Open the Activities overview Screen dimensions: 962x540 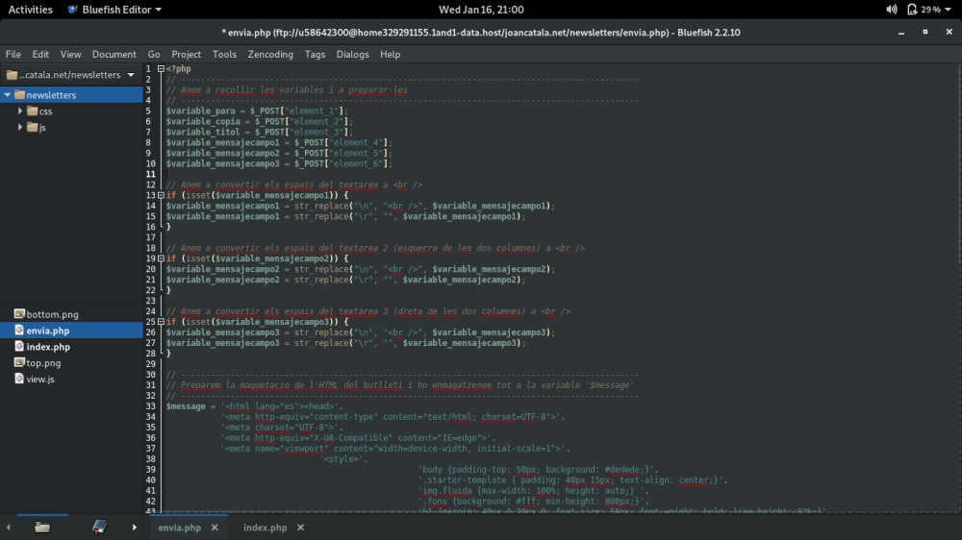tap(30, 10)
